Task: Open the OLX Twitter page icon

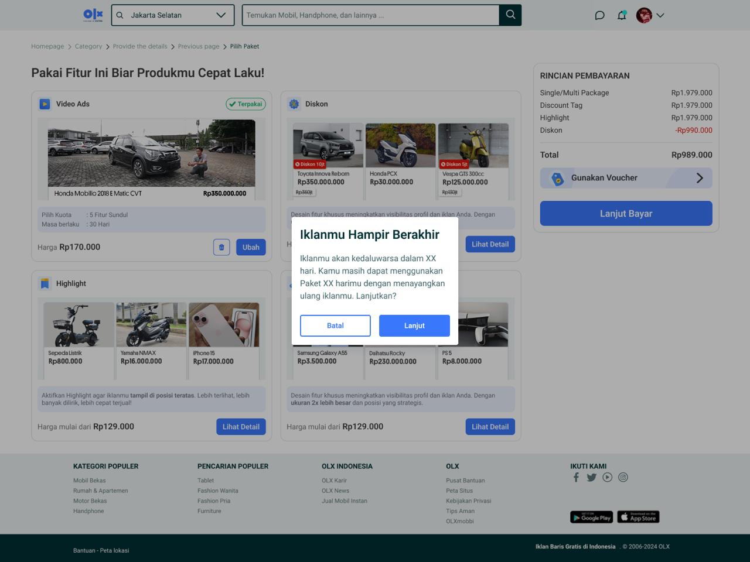Action: (x=592, y=477)
